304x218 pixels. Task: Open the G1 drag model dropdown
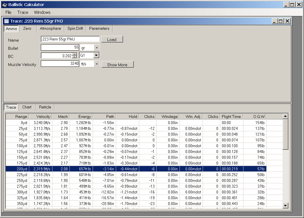[96, 56]
